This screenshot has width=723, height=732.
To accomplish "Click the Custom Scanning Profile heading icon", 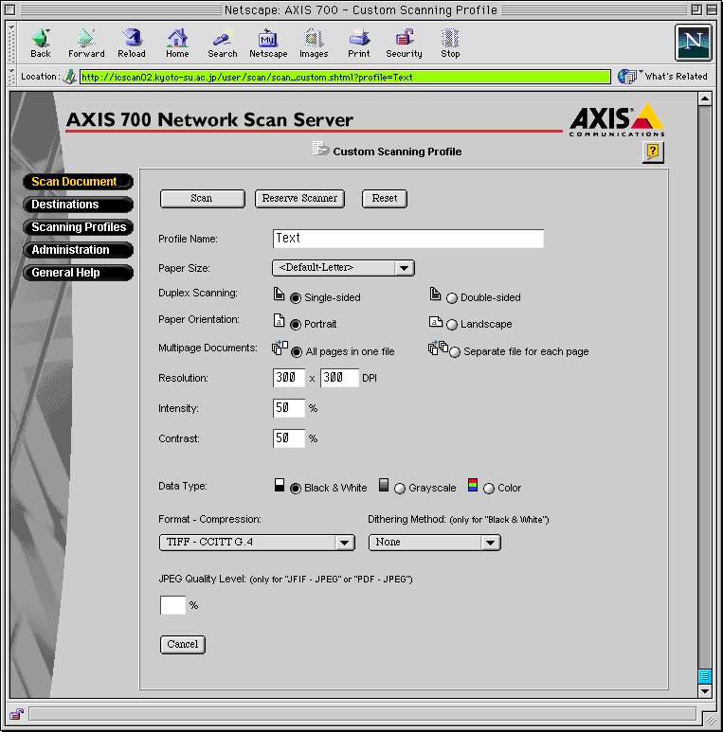I will click(x=320, y=149).
